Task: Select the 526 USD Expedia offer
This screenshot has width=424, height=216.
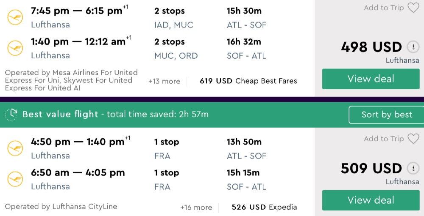Action: click(x=264, y=207)
